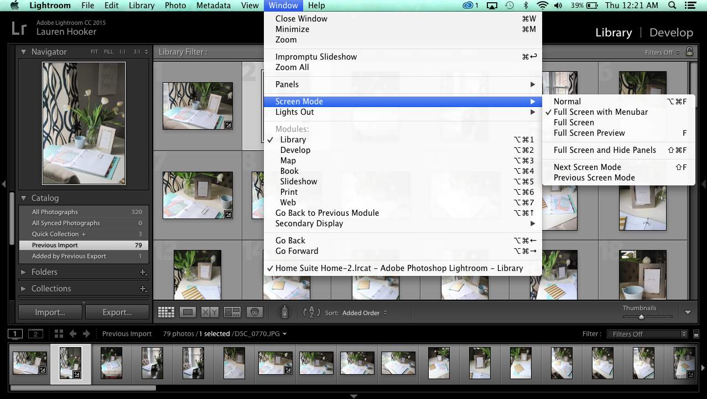Switch to the Develop module tab
The image size is (707, 399).
(670, 32)
